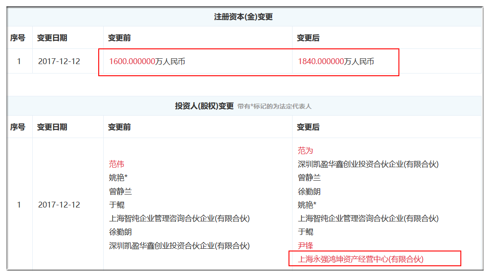Select the 1600.000000万人民币 value before change

(x=147, y=61)
